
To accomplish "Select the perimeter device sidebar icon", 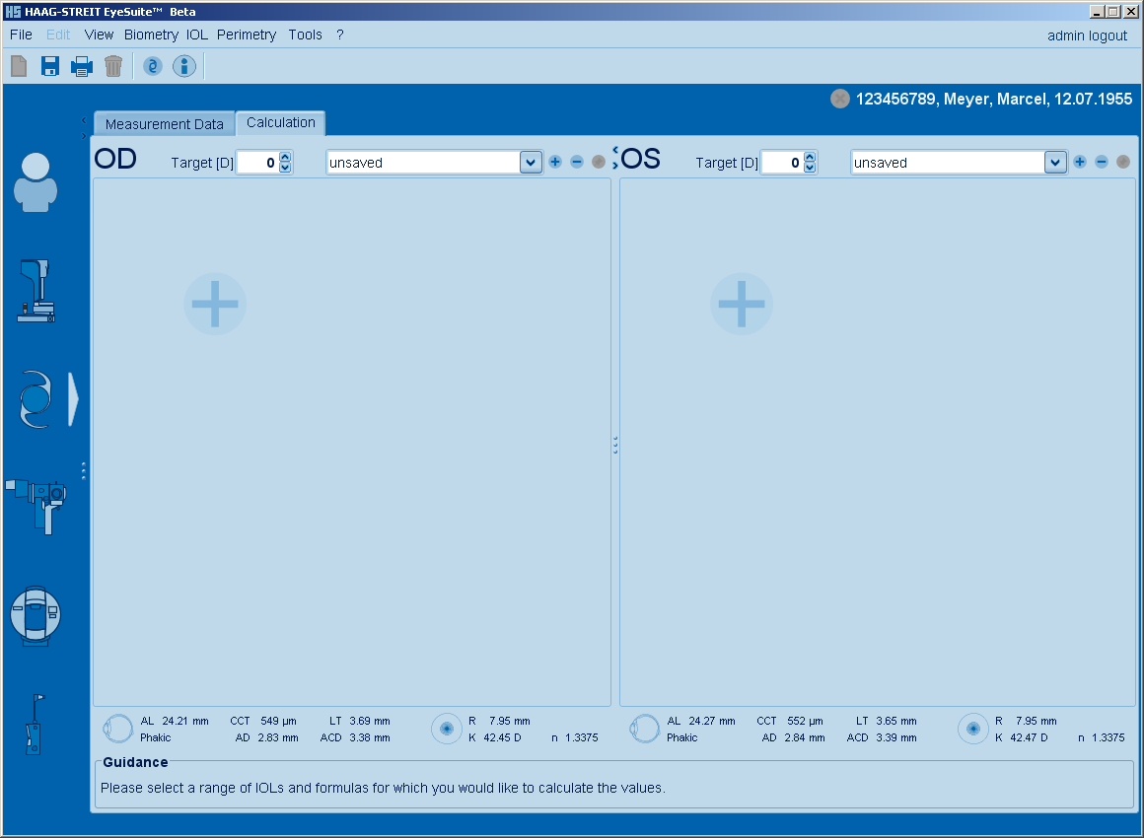I will coord(36,616).
